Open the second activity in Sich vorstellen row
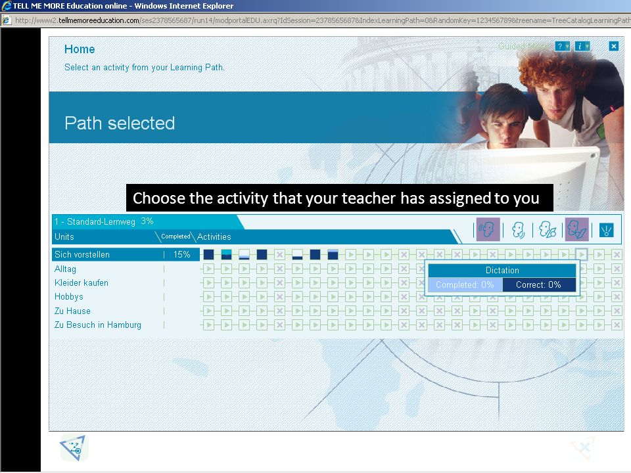 click(226, 254)
